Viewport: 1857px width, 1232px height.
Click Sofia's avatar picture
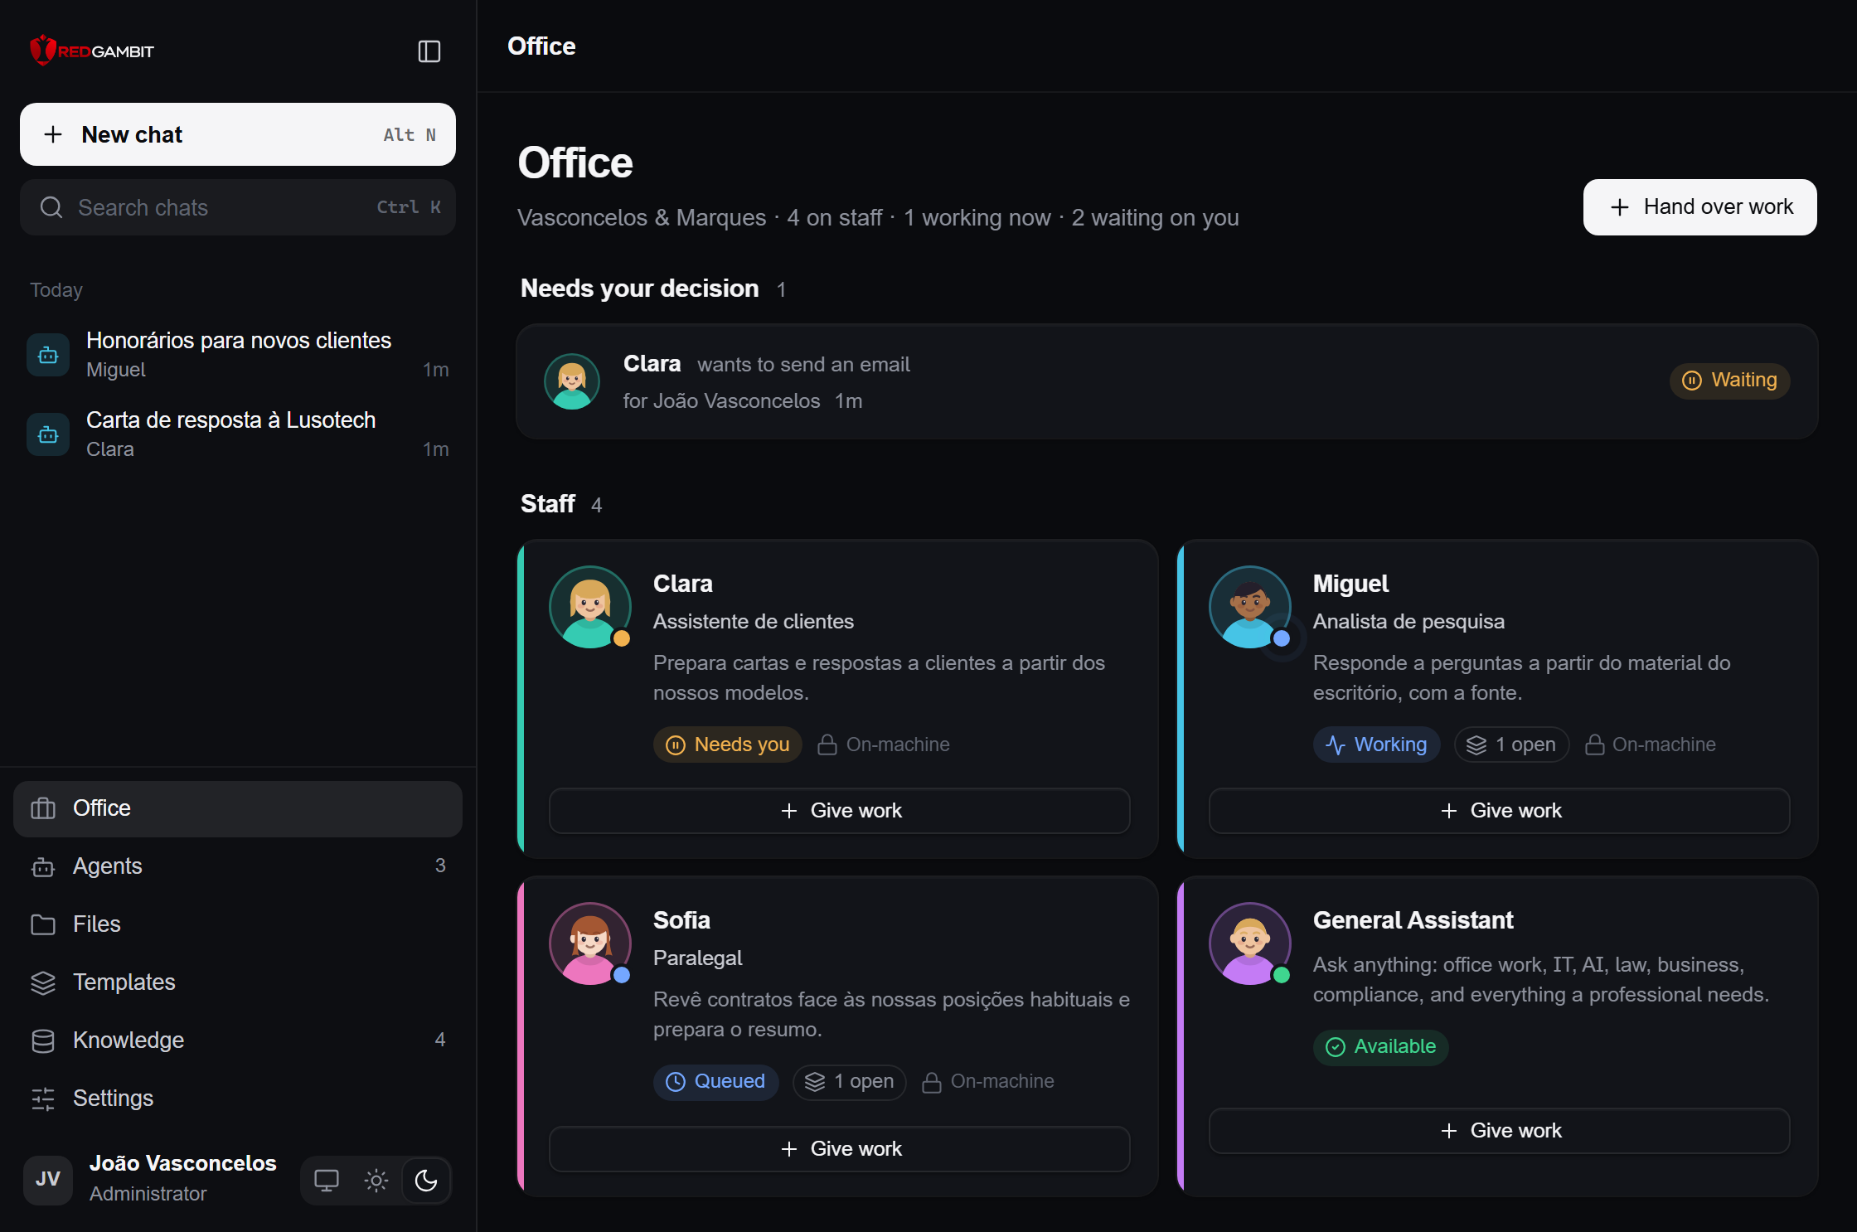pos(590,943)
